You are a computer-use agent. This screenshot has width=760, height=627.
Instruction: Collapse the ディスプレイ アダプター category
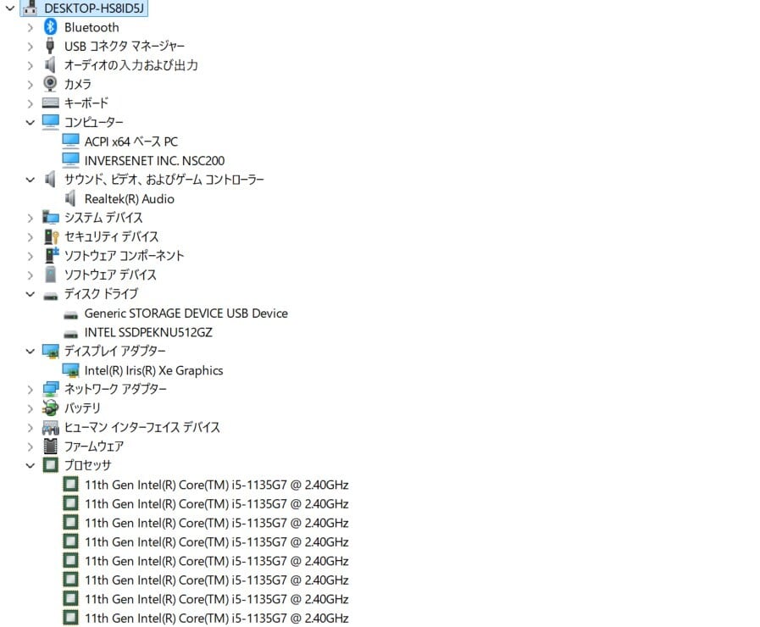pos(30,352)
